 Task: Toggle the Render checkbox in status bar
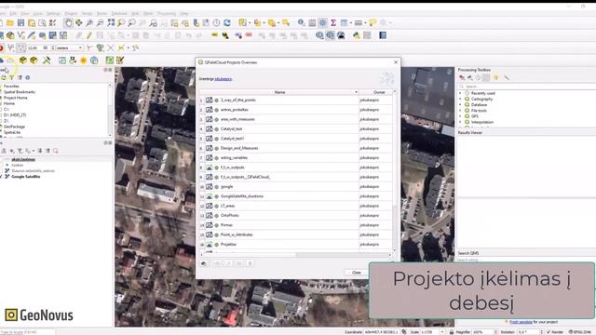(x=549, y=332)
